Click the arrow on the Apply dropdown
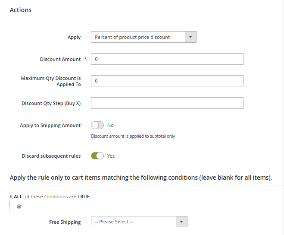 [x=190, y=37]
